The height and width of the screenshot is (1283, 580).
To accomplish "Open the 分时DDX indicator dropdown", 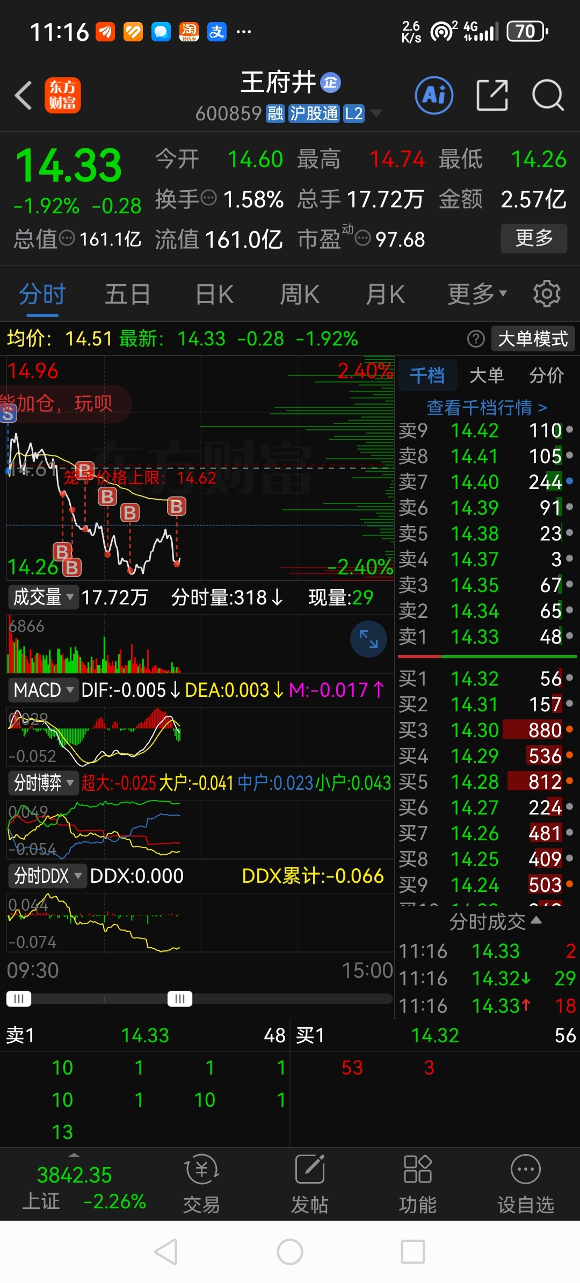I will point(47,876).
